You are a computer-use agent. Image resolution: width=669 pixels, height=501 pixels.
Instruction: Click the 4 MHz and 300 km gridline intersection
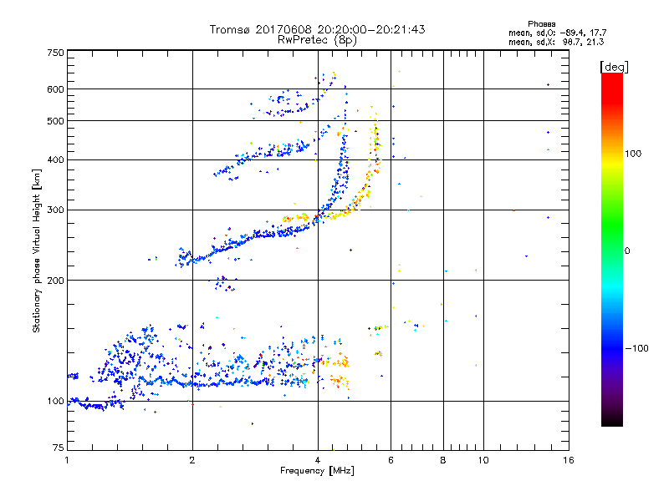[318, 210]
